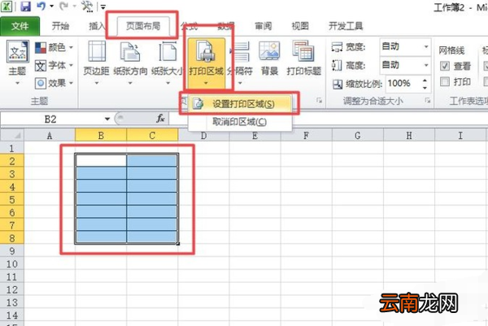Open 效果 theme effects menu

coord(54,83)
